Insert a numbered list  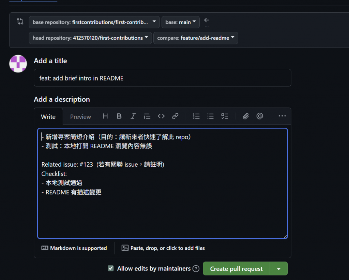(x=196, y=116)
